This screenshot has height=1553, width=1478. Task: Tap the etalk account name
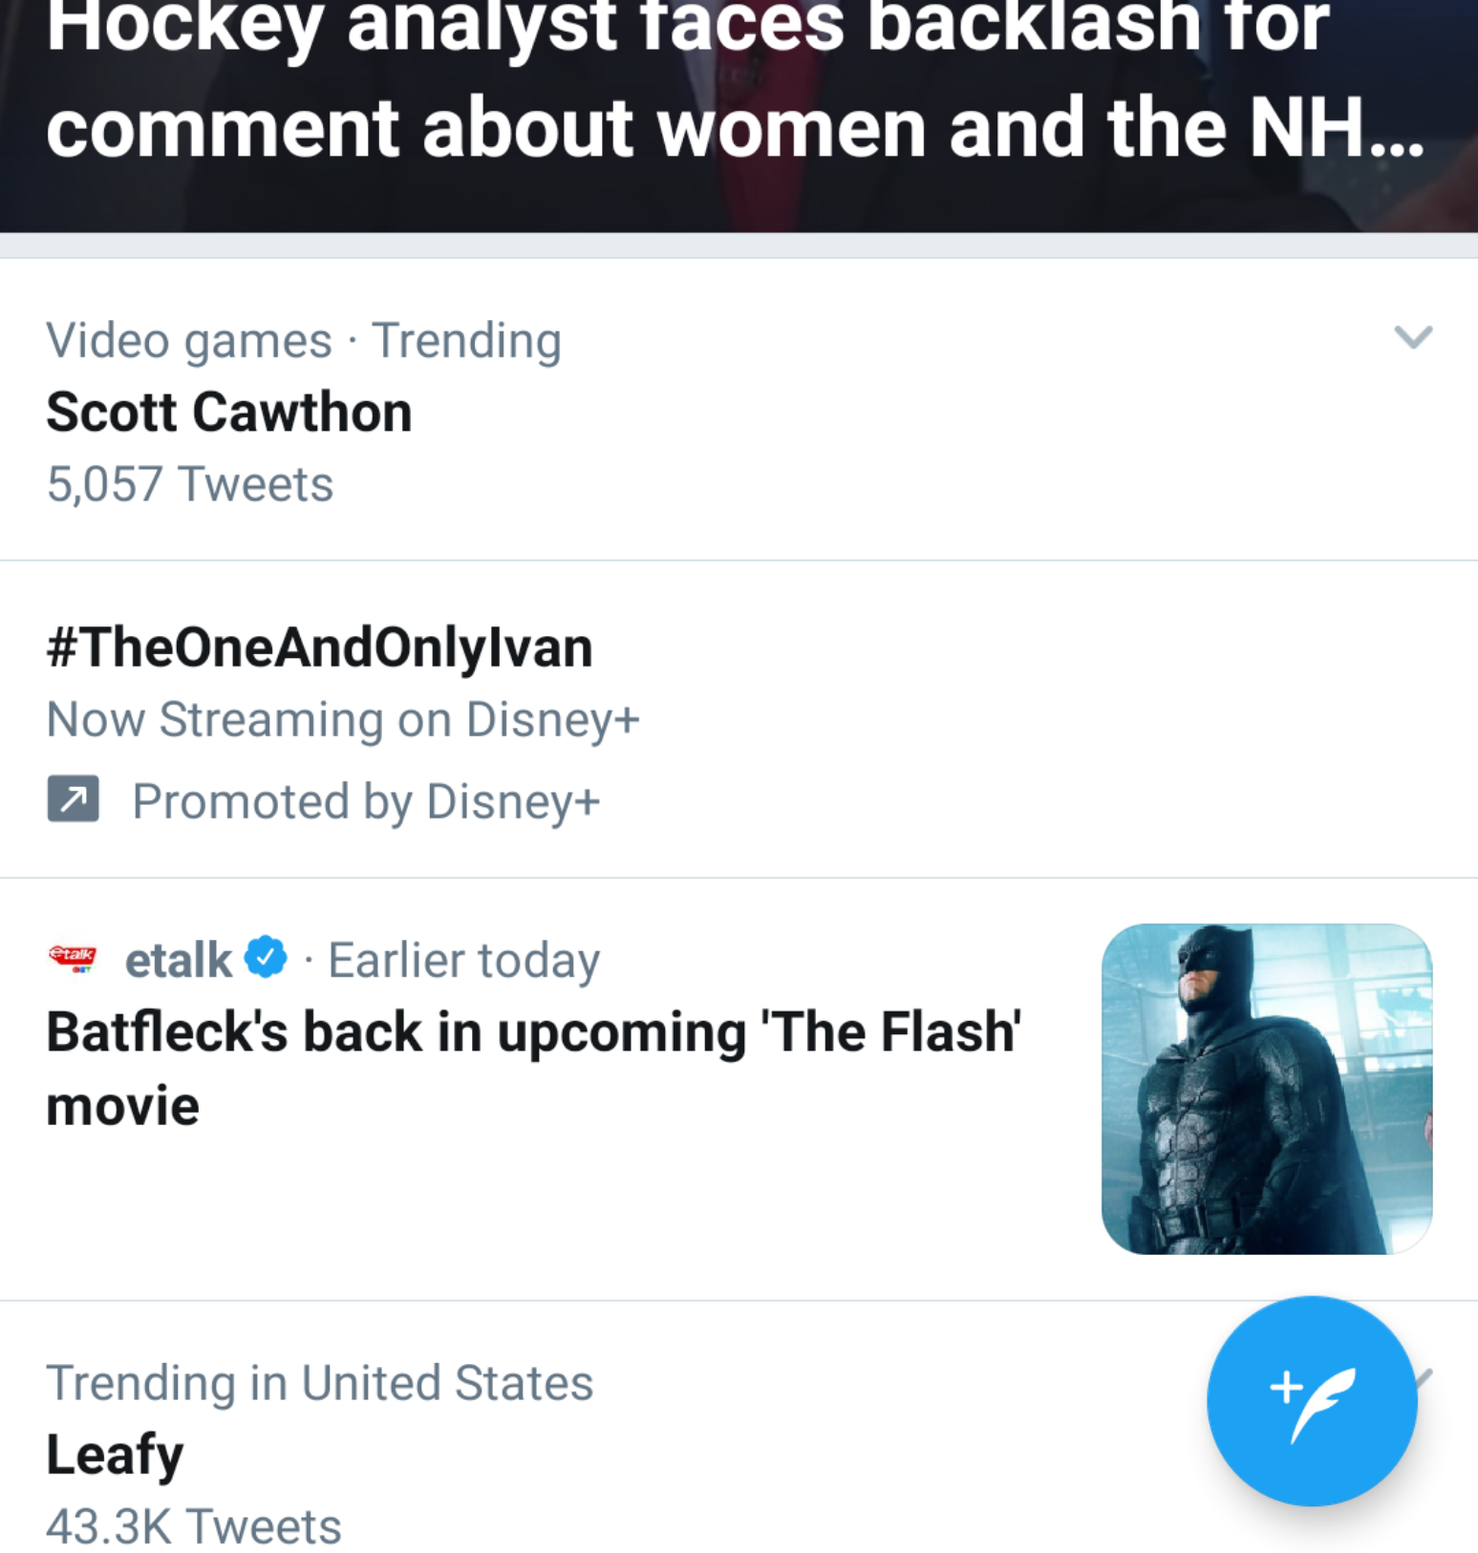point(179,960)
